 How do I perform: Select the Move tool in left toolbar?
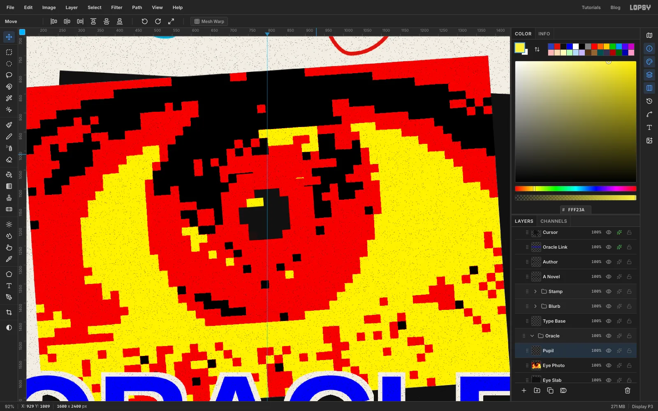pos(9,37)
